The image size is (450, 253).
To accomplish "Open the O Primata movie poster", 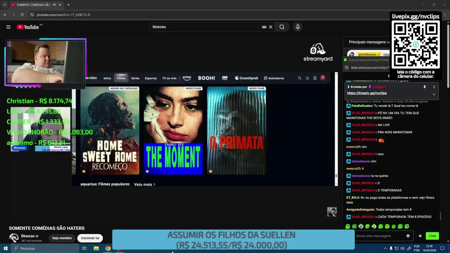I will coord(236,130).
